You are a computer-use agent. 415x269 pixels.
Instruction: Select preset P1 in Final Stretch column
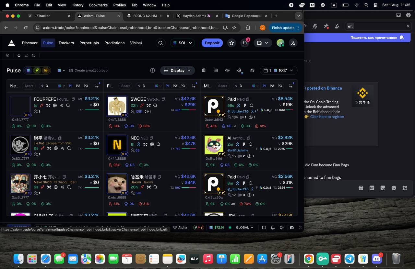click(167, 86)
